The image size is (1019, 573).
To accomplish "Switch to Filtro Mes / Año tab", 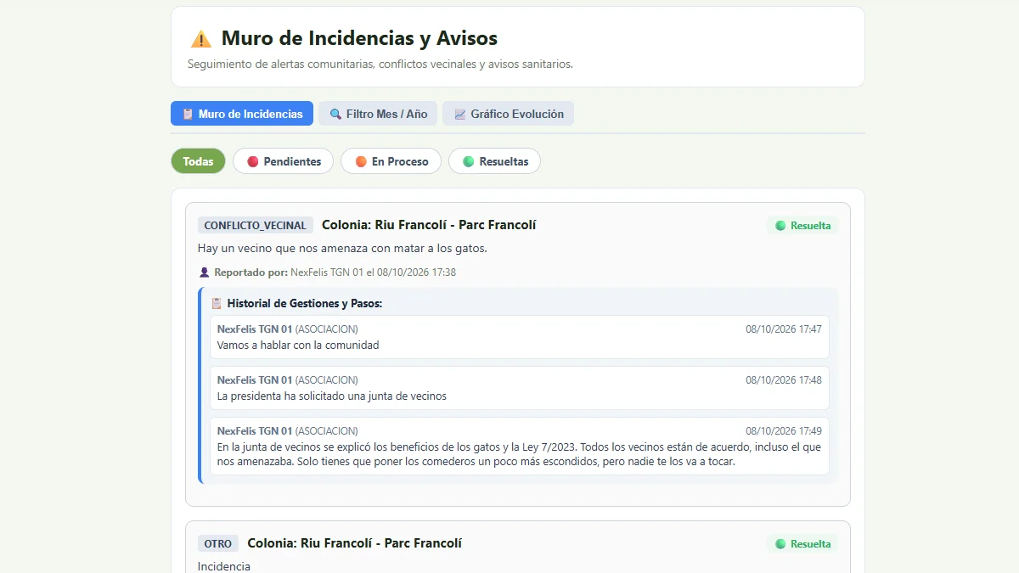I will coord(378,114).
